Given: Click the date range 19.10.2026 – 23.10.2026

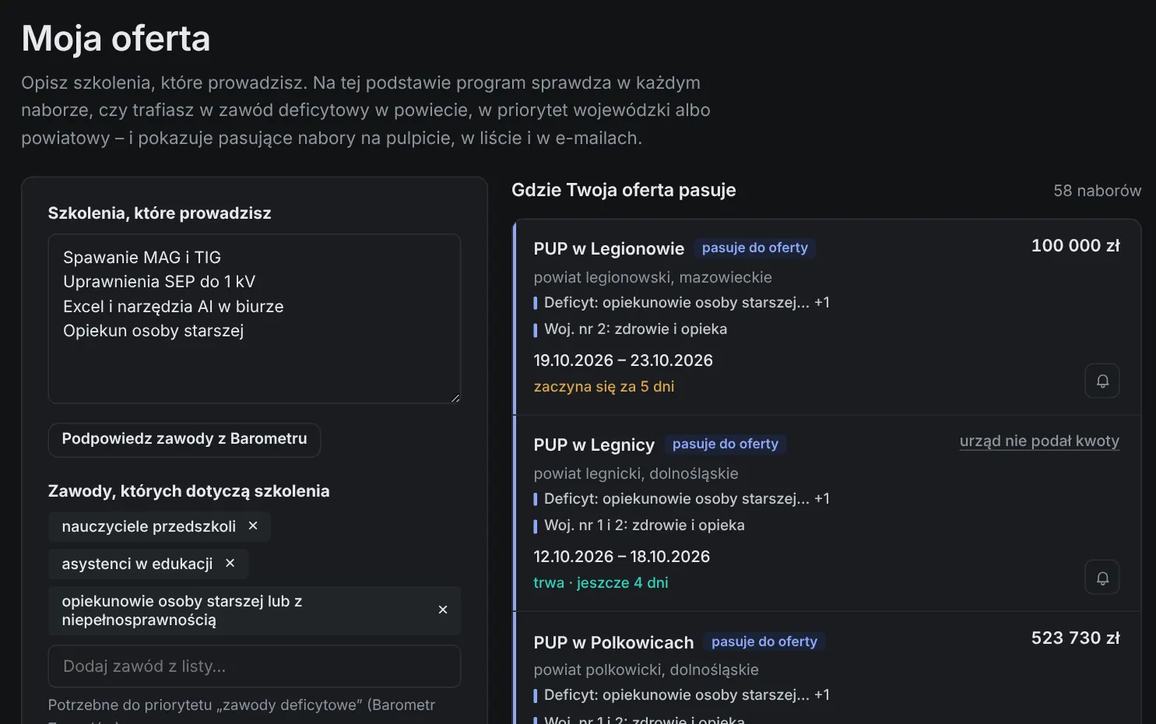Looking at the screenshot, I should 624,360.
